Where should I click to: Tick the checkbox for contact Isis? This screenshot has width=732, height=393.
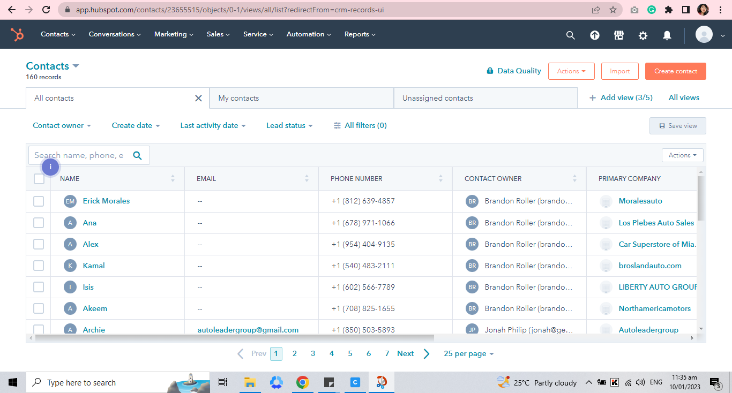click(39, 287)
